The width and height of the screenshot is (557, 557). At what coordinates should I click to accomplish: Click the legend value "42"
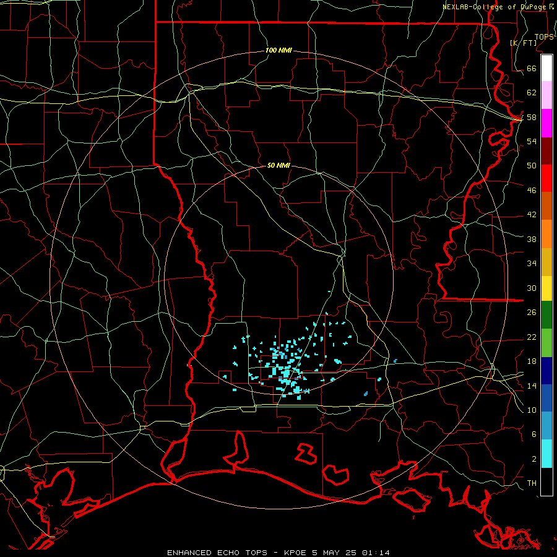click(x=532, y=215)
